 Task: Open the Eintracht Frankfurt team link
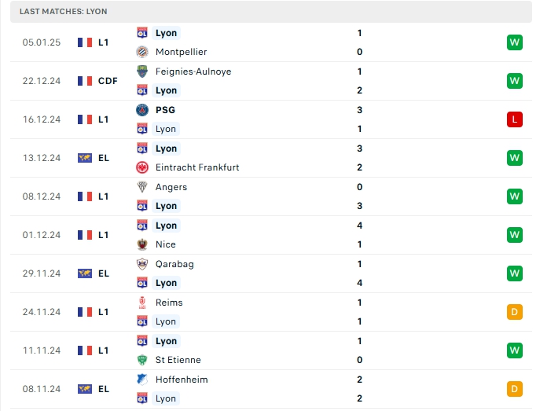[197, 167]
